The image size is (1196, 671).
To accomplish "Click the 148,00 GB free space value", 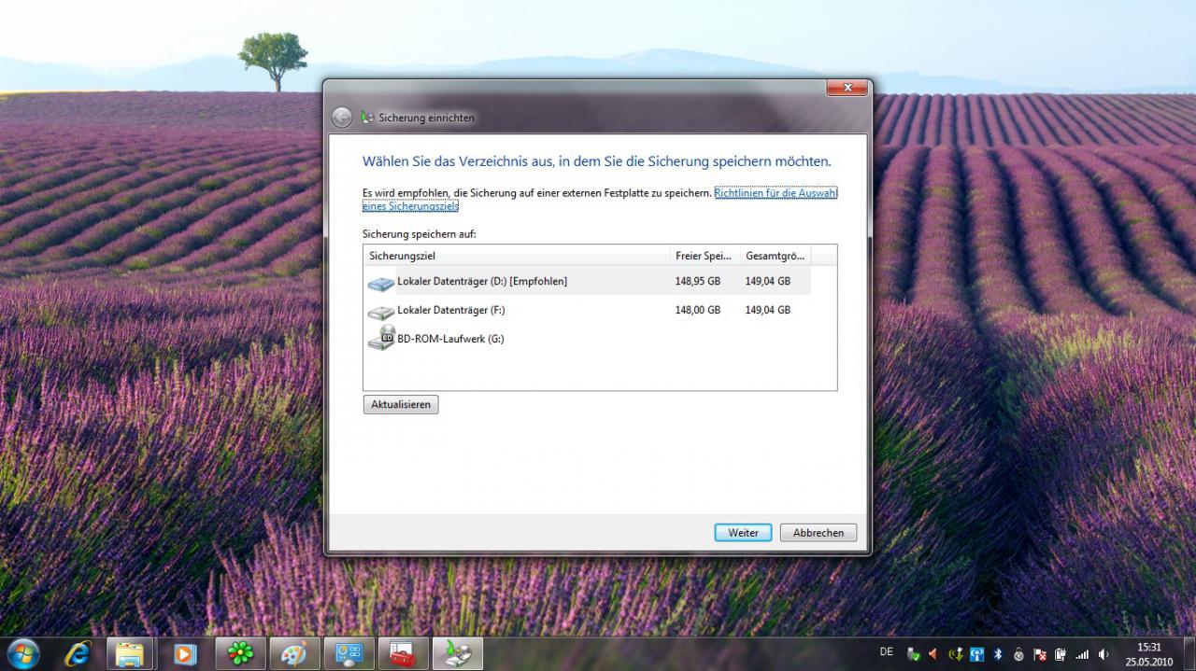I will tap(698, 310).
